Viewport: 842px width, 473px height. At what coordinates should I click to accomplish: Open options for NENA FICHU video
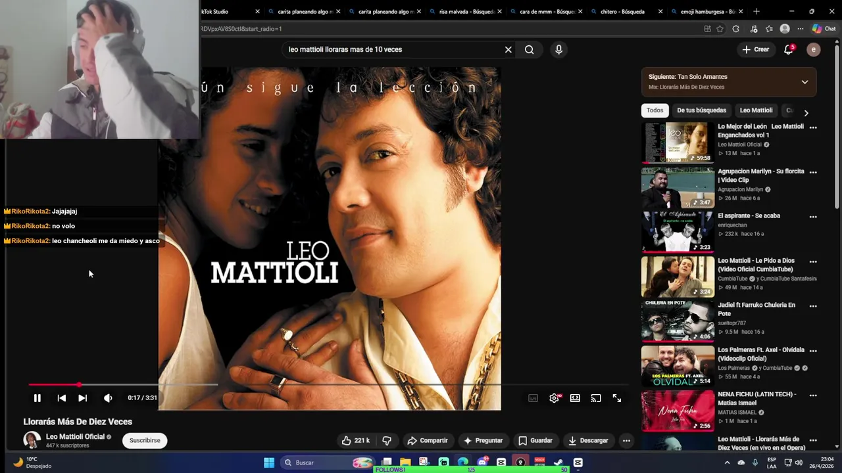(813, 395)
